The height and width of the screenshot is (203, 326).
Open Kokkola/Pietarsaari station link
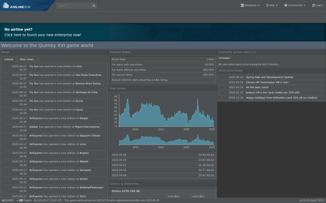[x=91, y=187]
